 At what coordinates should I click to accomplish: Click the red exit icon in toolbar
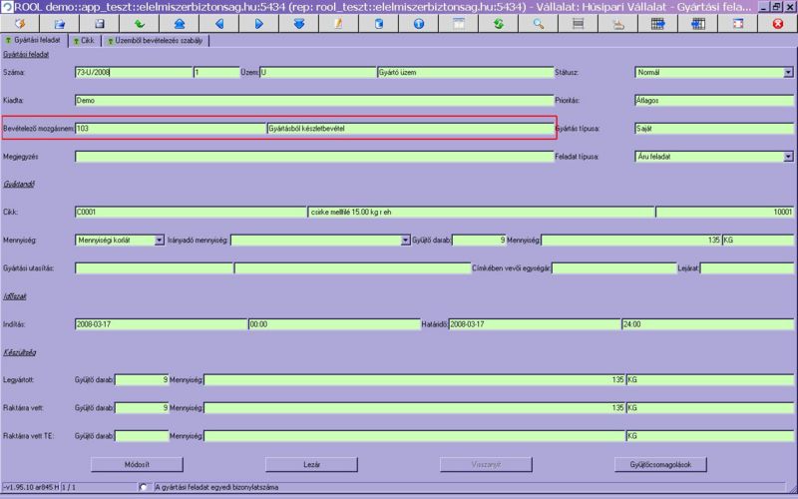click(778, 23)
